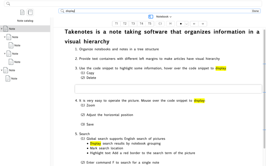266x166 pixels.
Task: Focus the global search field at the top
Action: pos(133,4)
